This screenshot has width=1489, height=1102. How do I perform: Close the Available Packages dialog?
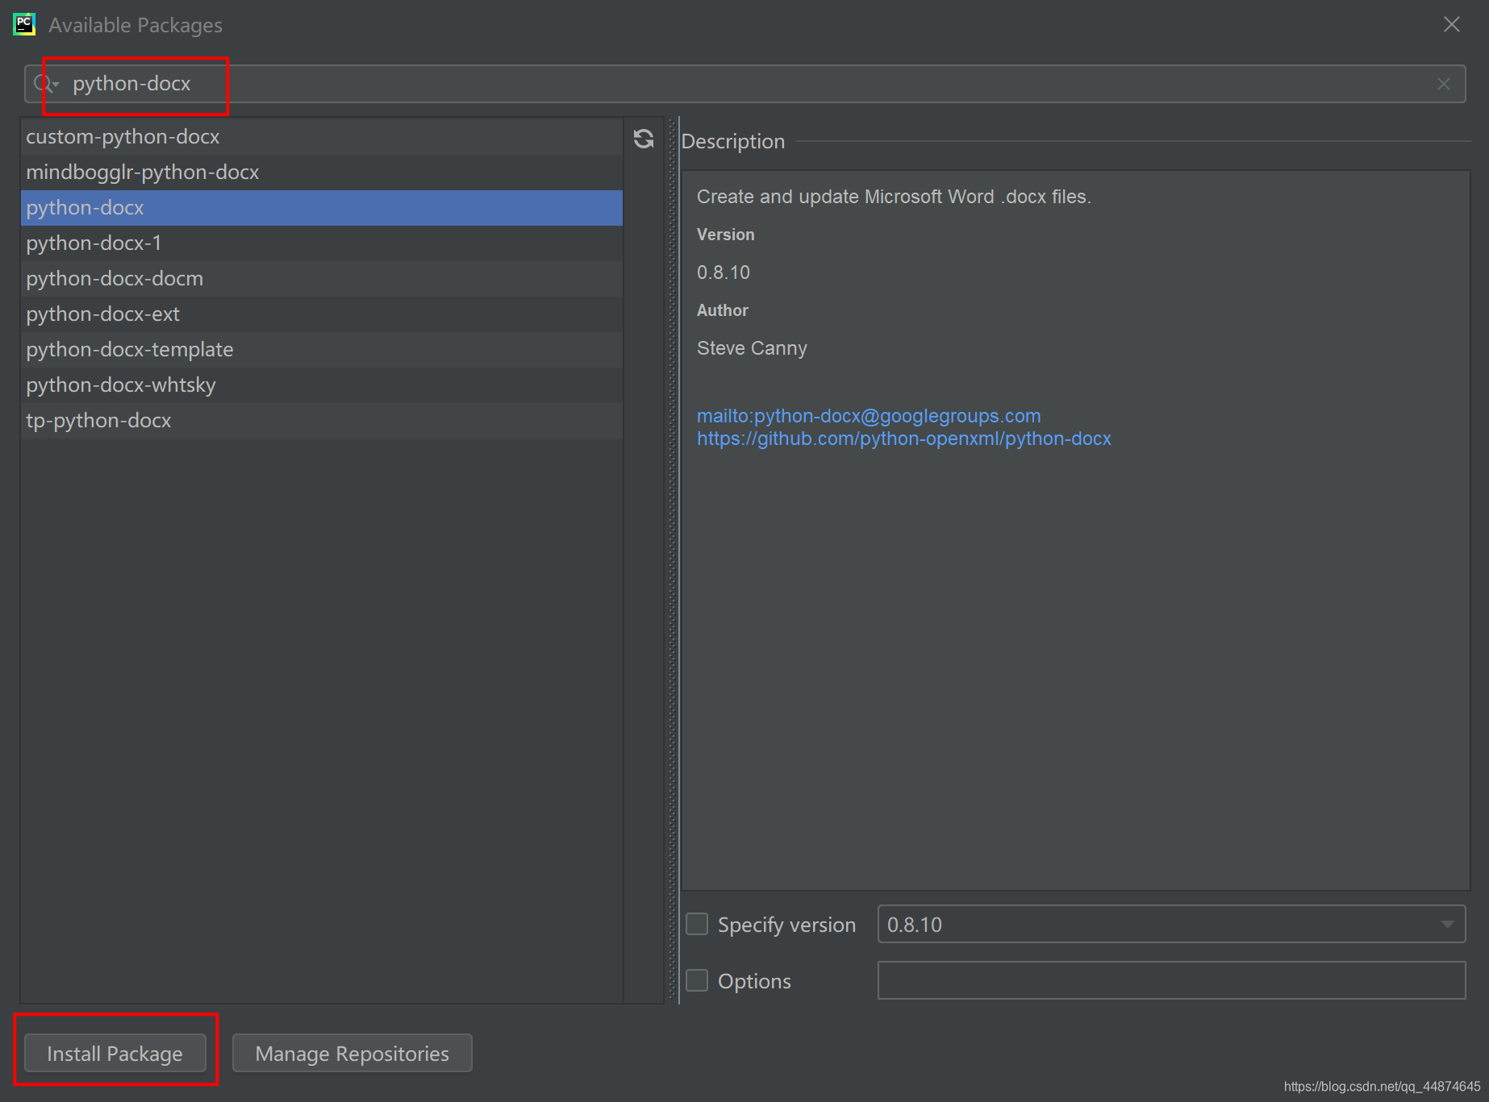1452,24
